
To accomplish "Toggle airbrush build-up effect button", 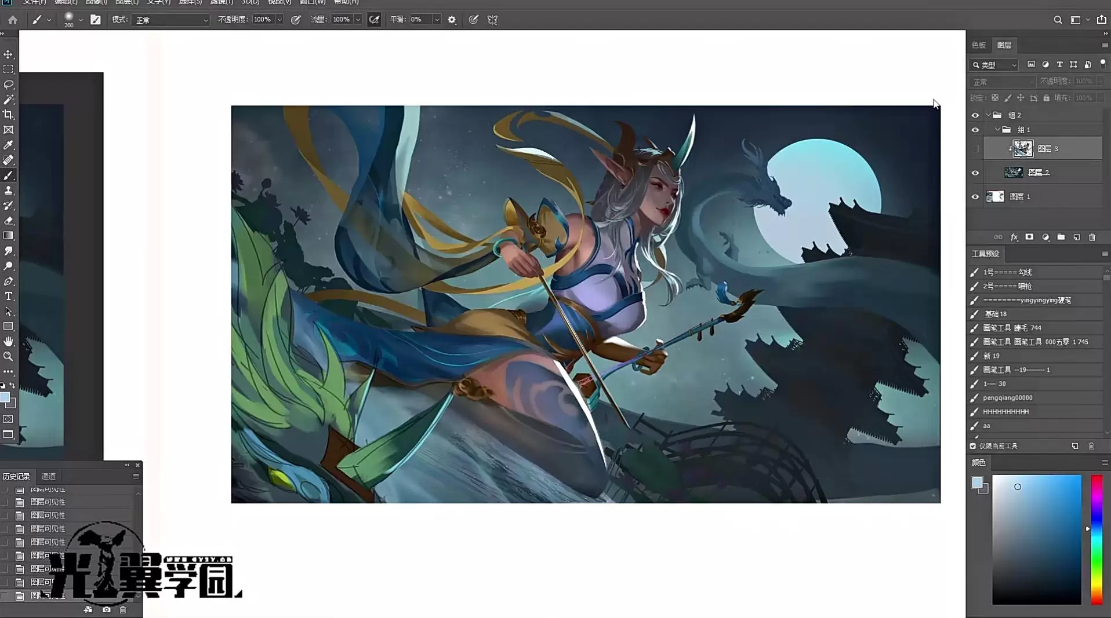I will pos(375,20).
